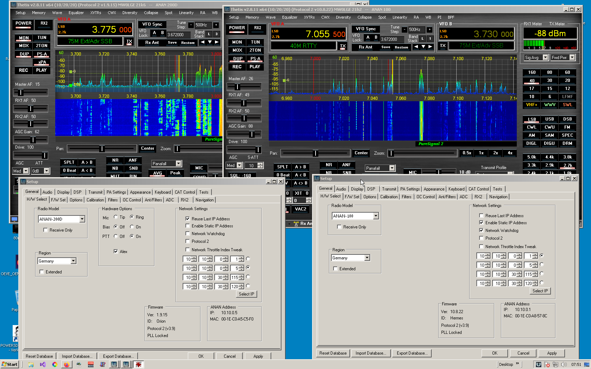
Task: Click the security flag tray icon
Action: [x=547, y=364]
